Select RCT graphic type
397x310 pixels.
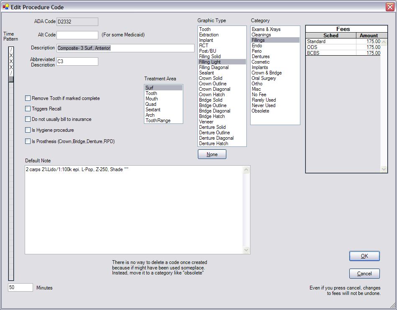[222, 46]
